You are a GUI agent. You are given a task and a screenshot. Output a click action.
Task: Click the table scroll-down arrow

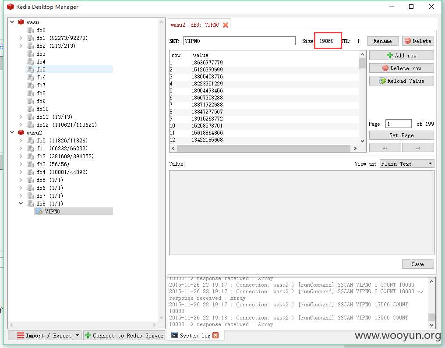(362, 141)
